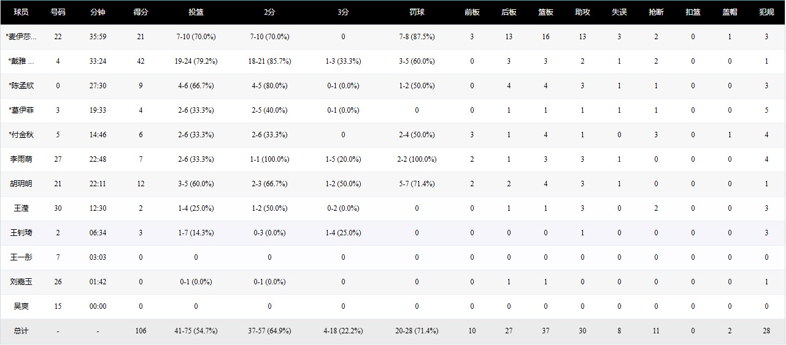Open player *付金秋's entry
Image resolution: width=786 pixels, height=345 pixels.
(21, 135)
